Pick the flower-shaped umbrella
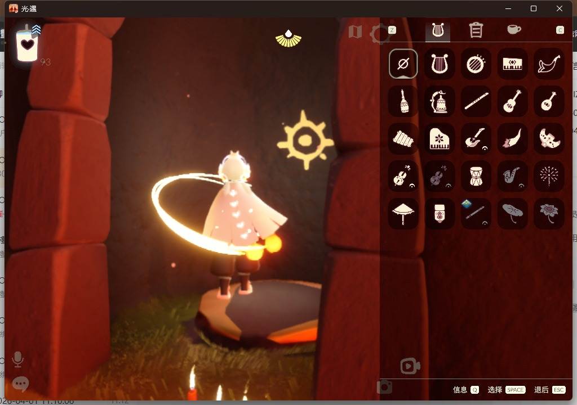577x405 pixels. (549, 214)
